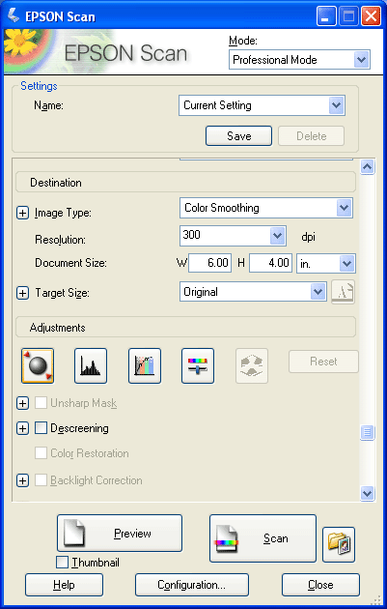Viewport: 387px width, 609px height.
Task: Open the Resolution dropdown showing 300
Action: tap(233, 236)
